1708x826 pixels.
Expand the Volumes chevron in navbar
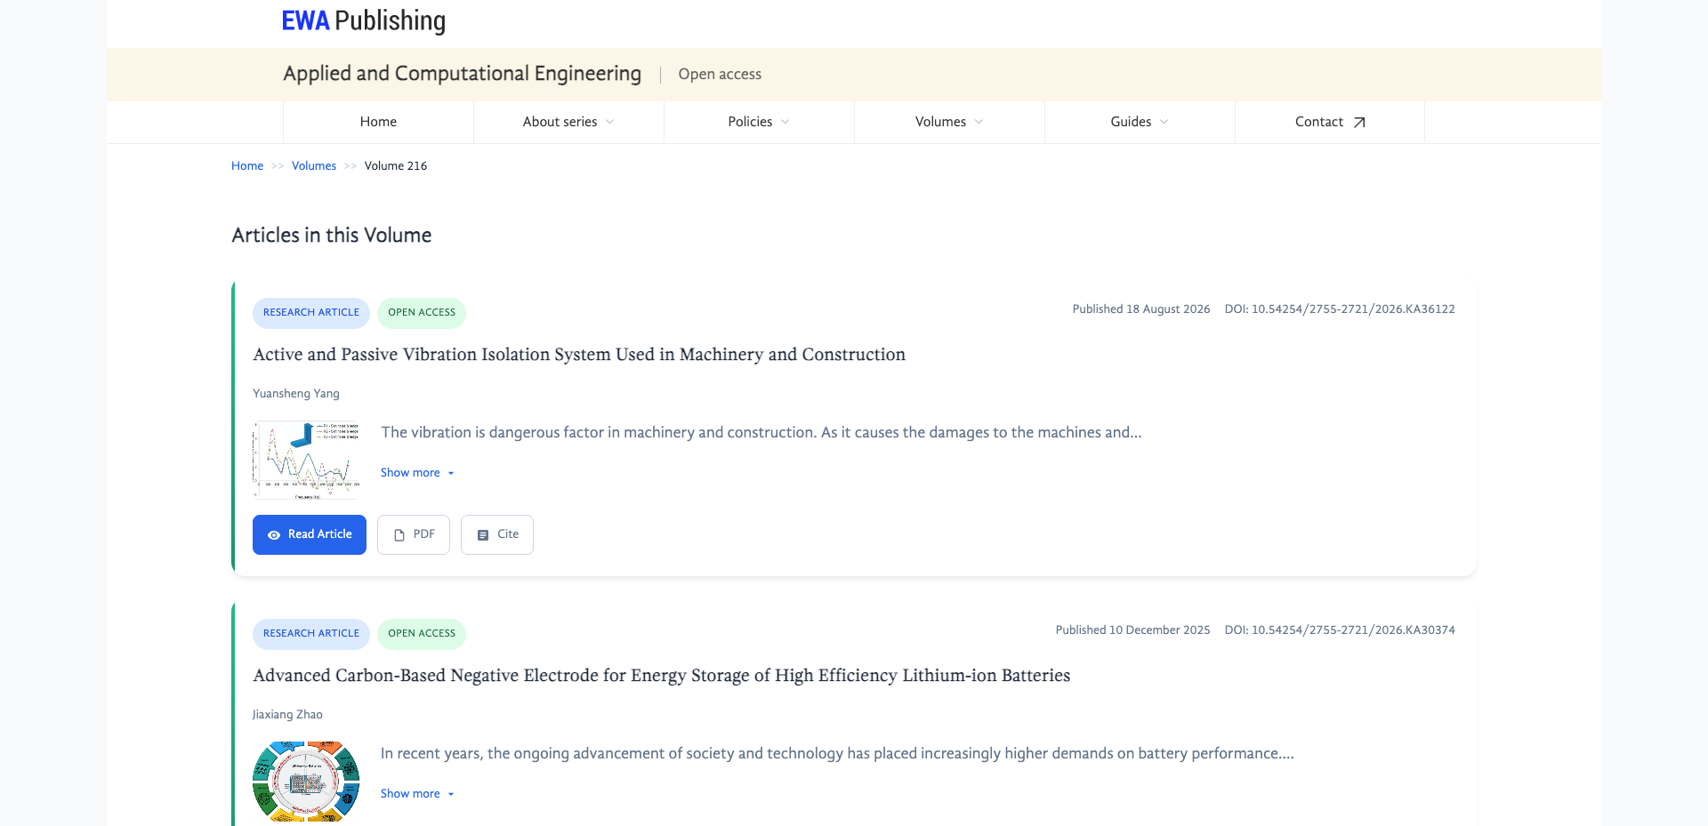979,122
